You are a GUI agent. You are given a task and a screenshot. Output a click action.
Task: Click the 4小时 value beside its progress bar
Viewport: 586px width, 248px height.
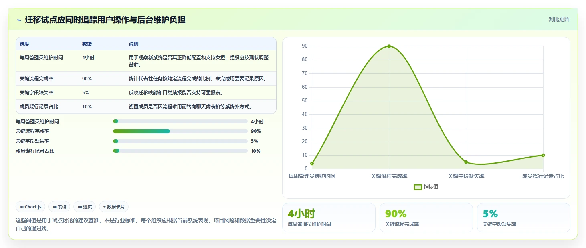pyautogui.click(x=257, y=122)
